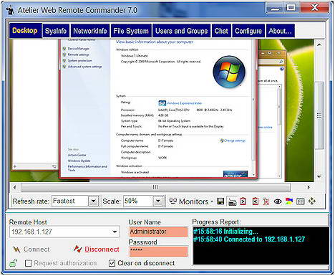Click Device Manager link in remote desktop
The image size is (335, 276).
tap(79, 49)
